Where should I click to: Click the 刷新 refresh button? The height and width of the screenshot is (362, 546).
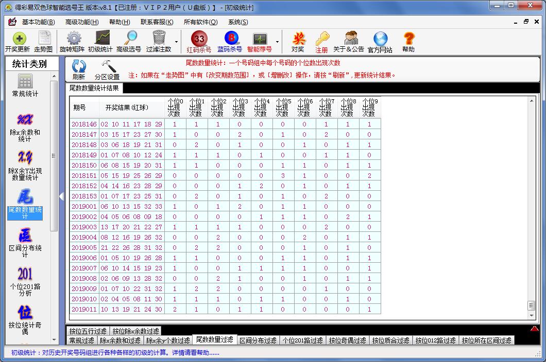(79, 69)
